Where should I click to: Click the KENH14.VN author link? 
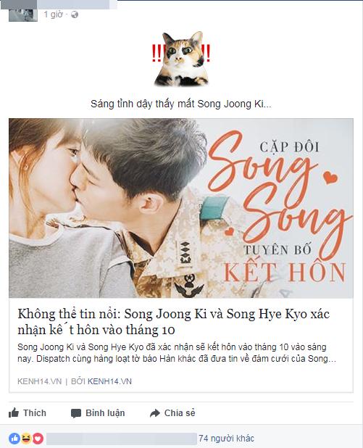[x=109, y=381]
